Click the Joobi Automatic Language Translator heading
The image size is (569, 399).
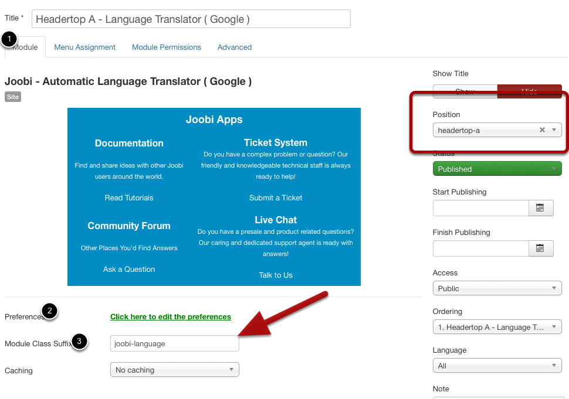128,81
